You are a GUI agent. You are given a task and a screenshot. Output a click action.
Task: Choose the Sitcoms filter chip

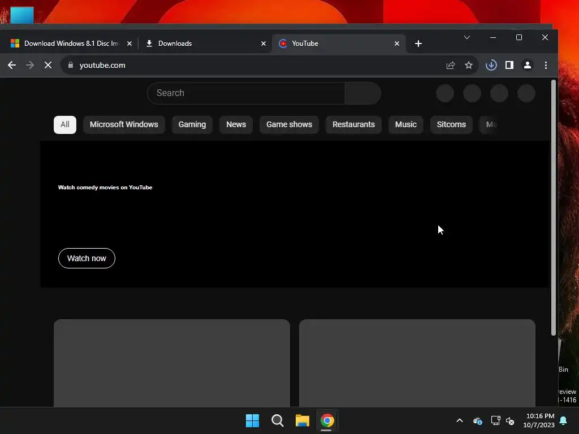tap(451, 125)
